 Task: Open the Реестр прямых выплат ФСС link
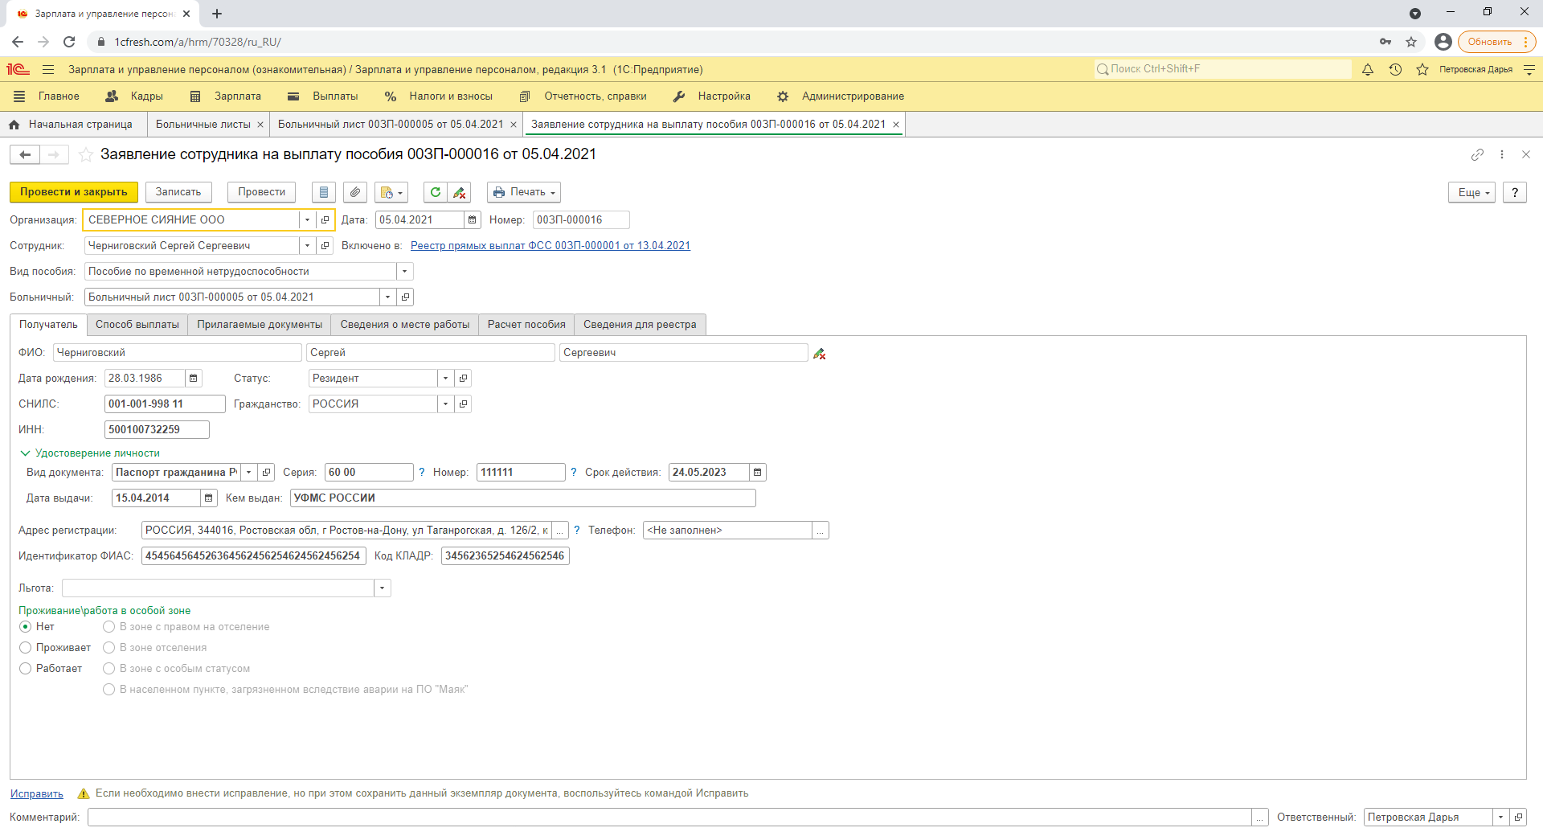click(x=550, y=246)
